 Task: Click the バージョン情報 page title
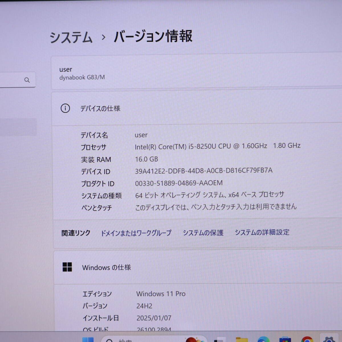153,36
